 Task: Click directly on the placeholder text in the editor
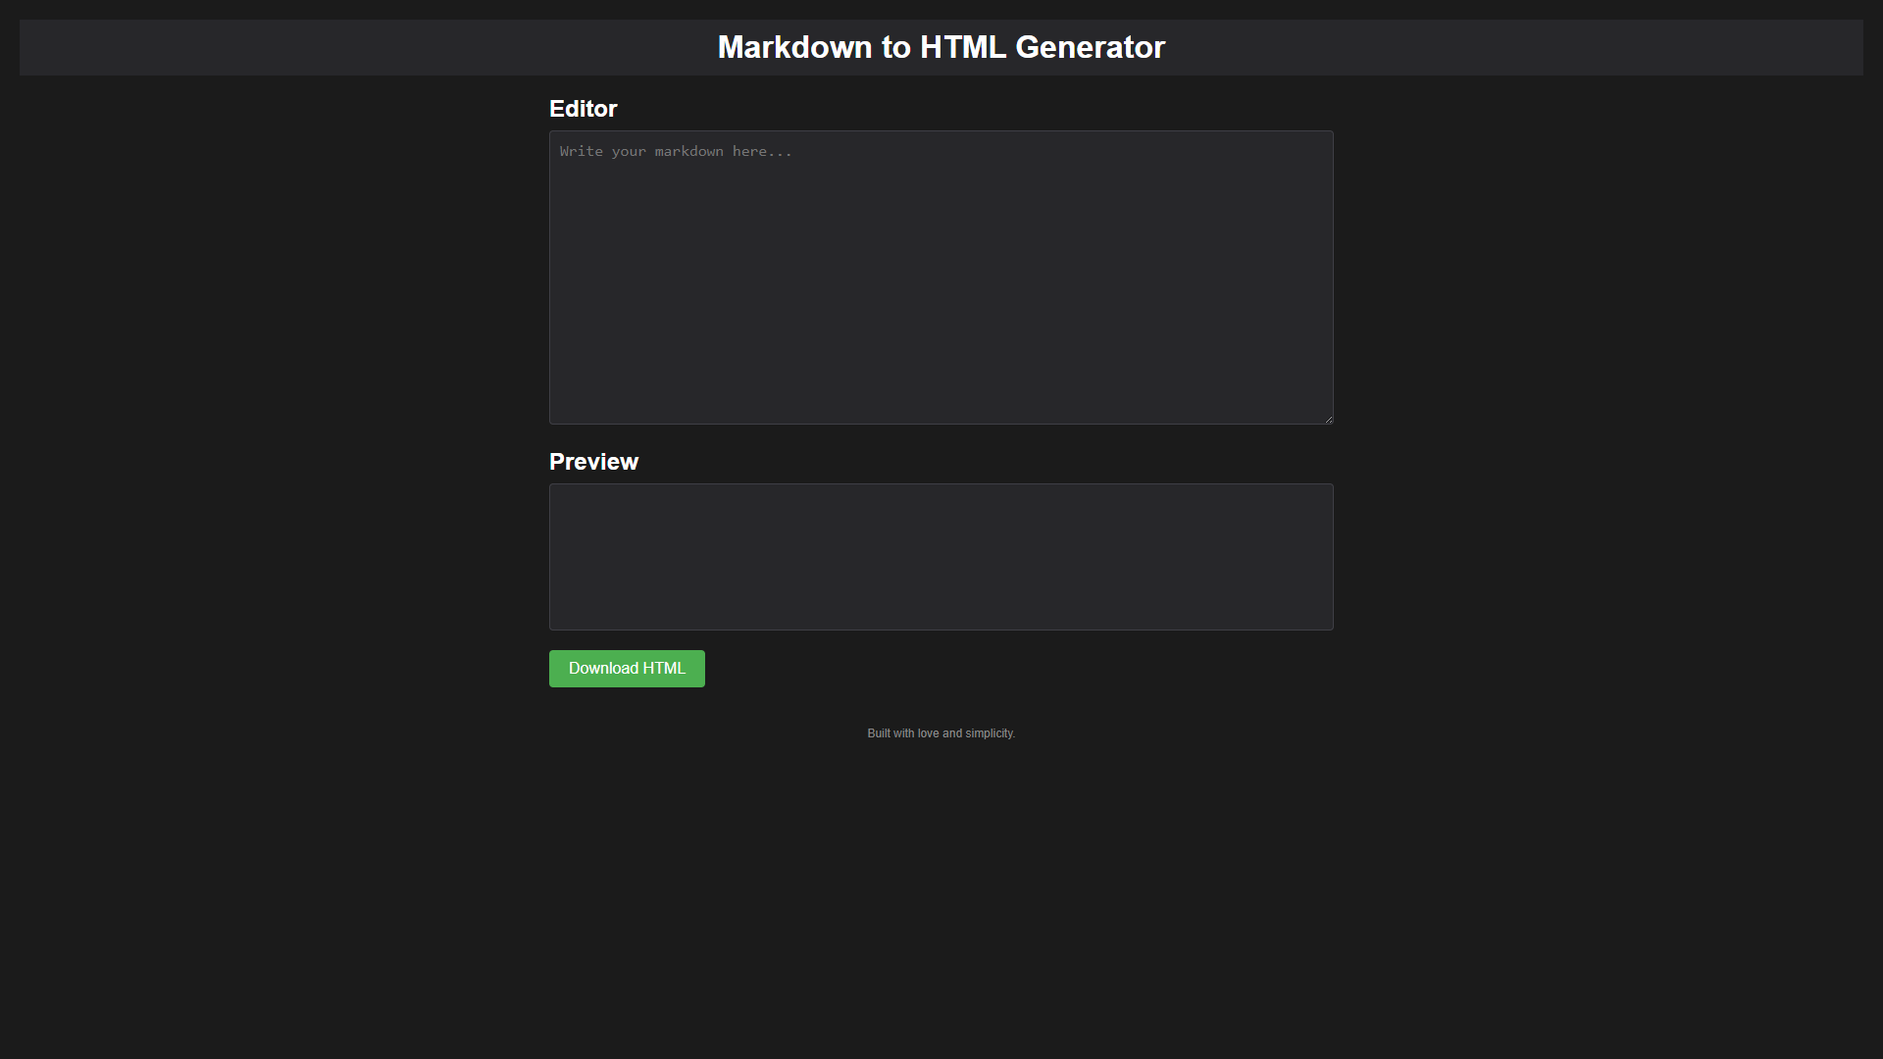(676, 151)
